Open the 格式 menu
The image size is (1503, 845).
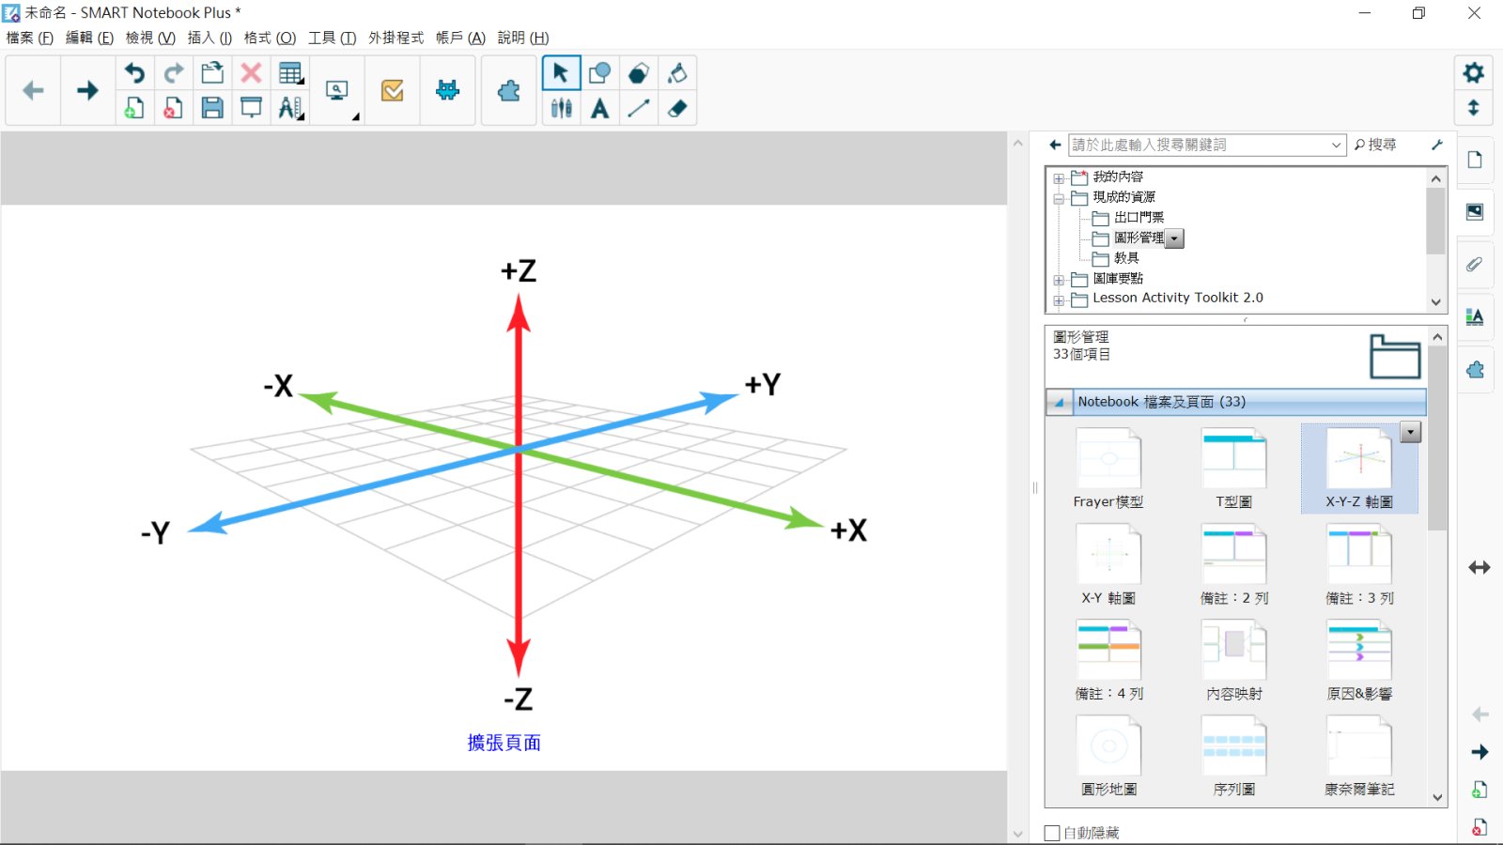pos(270,38)
